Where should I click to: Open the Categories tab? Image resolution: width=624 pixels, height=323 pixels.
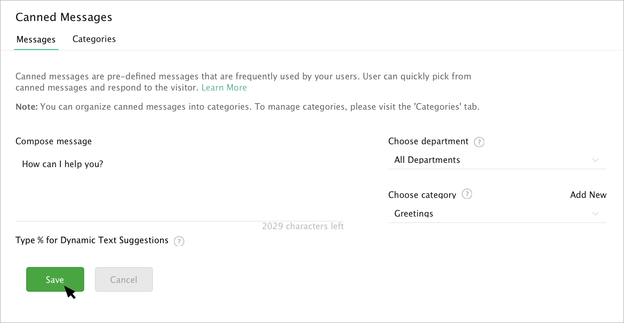[x=94, y=39]
